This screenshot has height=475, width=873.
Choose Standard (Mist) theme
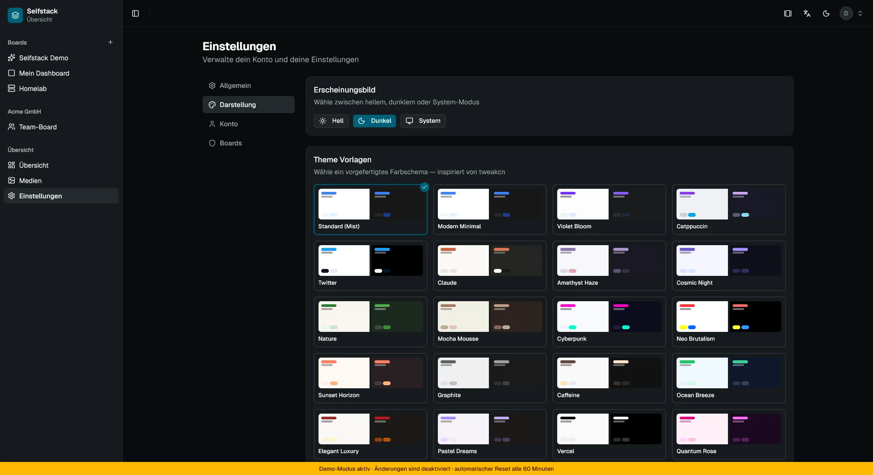371,209
